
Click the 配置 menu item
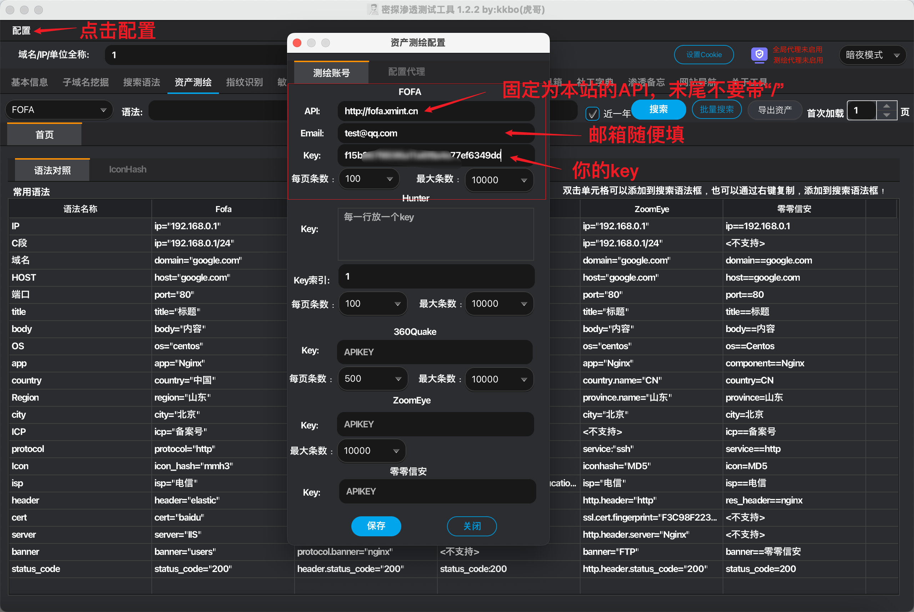click(x=21, y=30)
